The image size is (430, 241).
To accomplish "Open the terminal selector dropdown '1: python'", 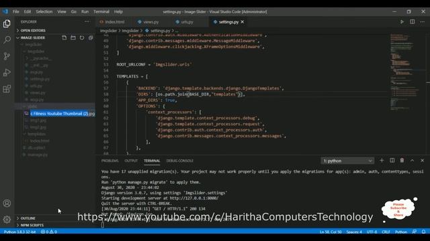I will pos(347,161).
